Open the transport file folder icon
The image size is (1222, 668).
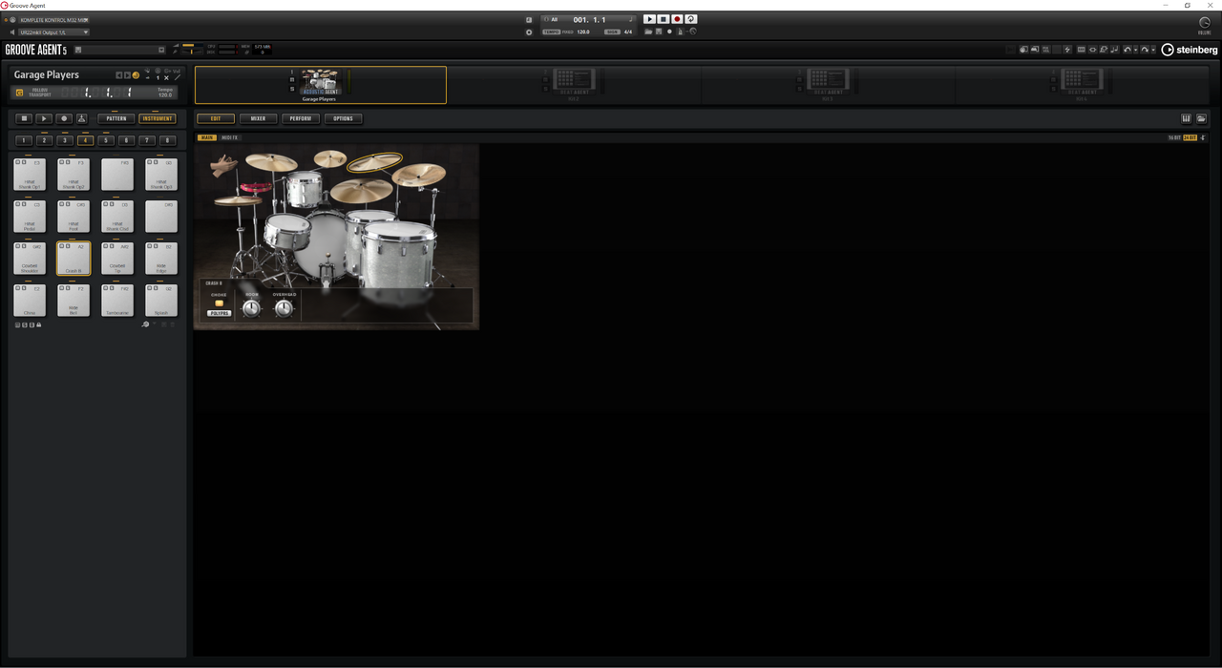click(x=648, y=31)
